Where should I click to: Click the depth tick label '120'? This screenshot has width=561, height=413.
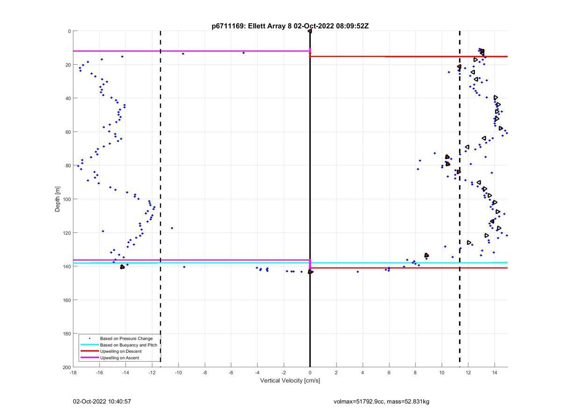pyautogui.click(x=66, y=233)
